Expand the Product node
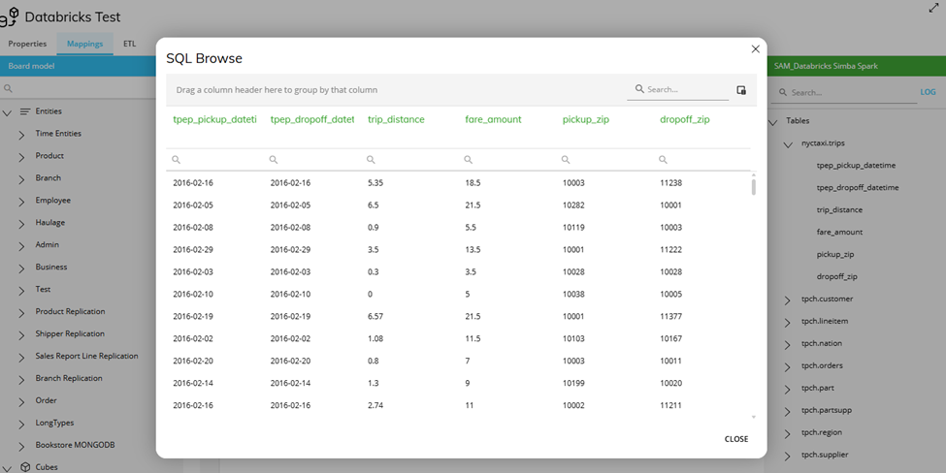Viewport: 946px width, 473px height. pyautogui.click(x=21, y=157)
